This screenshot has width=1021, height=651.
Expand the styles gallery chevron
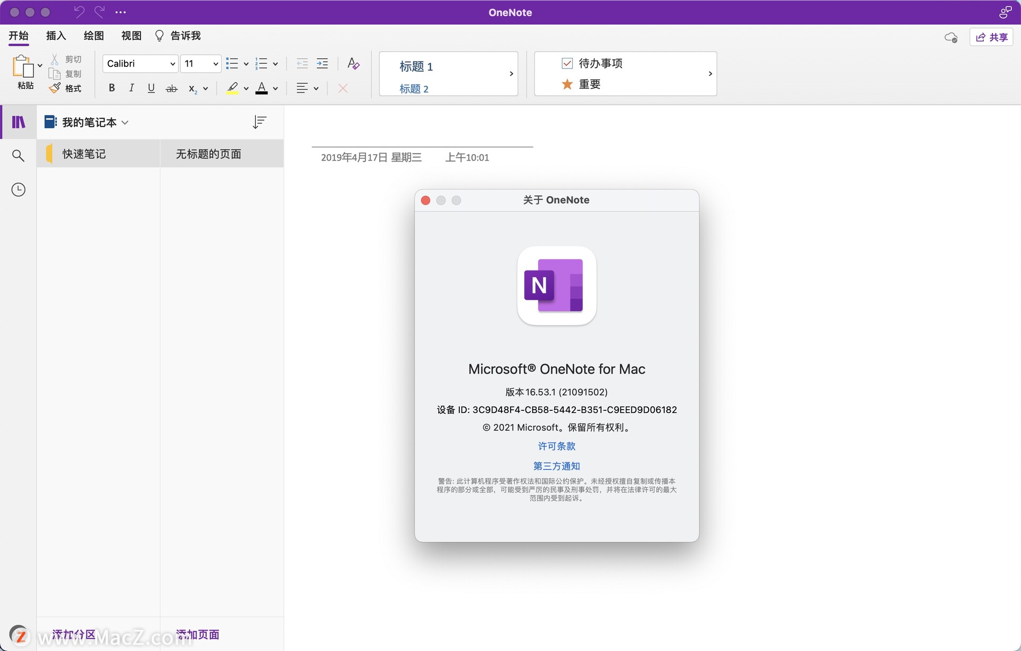click(x=511, y=74)
